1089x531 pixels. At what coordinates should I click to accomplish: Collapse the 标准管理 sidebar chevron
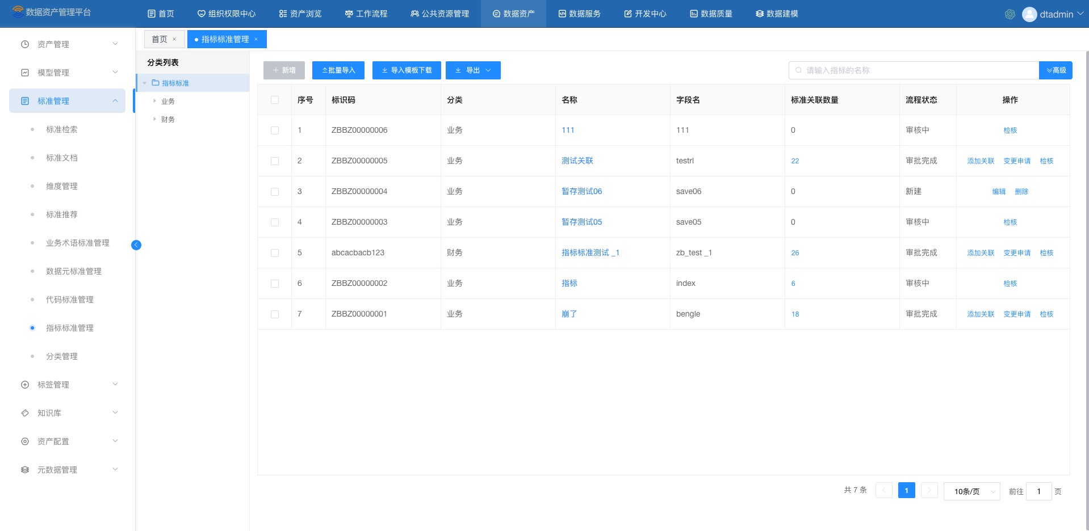click(x=115, y=100)
